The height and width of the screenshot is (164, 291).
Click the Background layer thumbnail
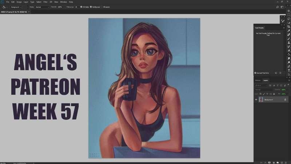click(261, 99)
